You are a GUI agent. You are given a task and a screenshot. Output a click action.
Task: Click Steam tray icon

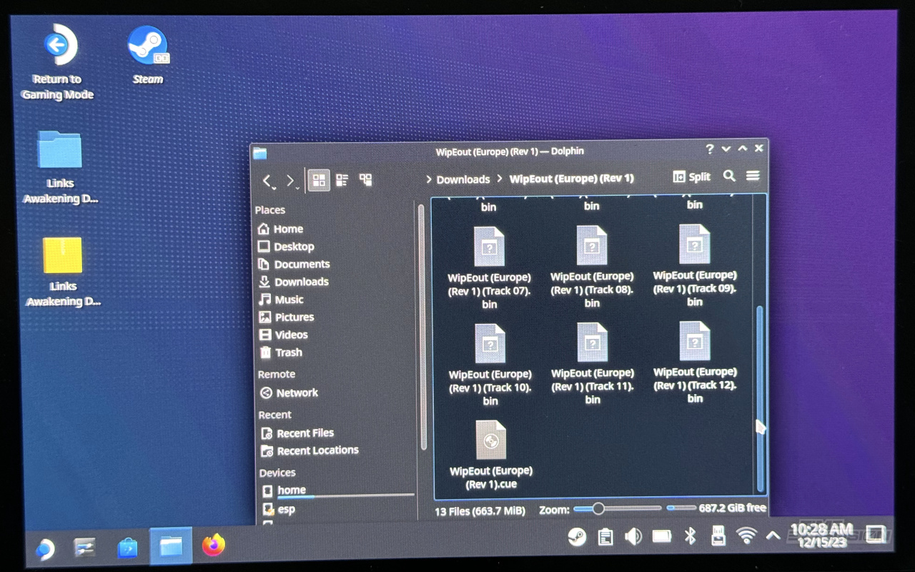[576, 536]
